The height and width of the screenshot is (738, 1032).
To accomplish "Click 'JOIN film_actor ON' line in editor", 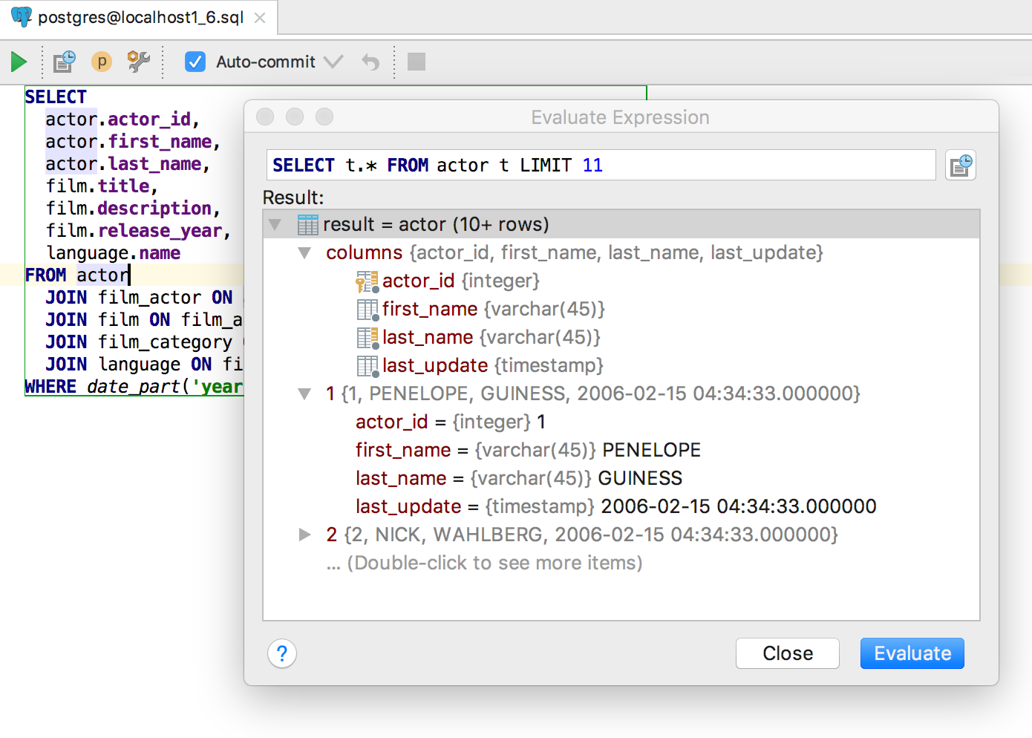I will point(139,298).
